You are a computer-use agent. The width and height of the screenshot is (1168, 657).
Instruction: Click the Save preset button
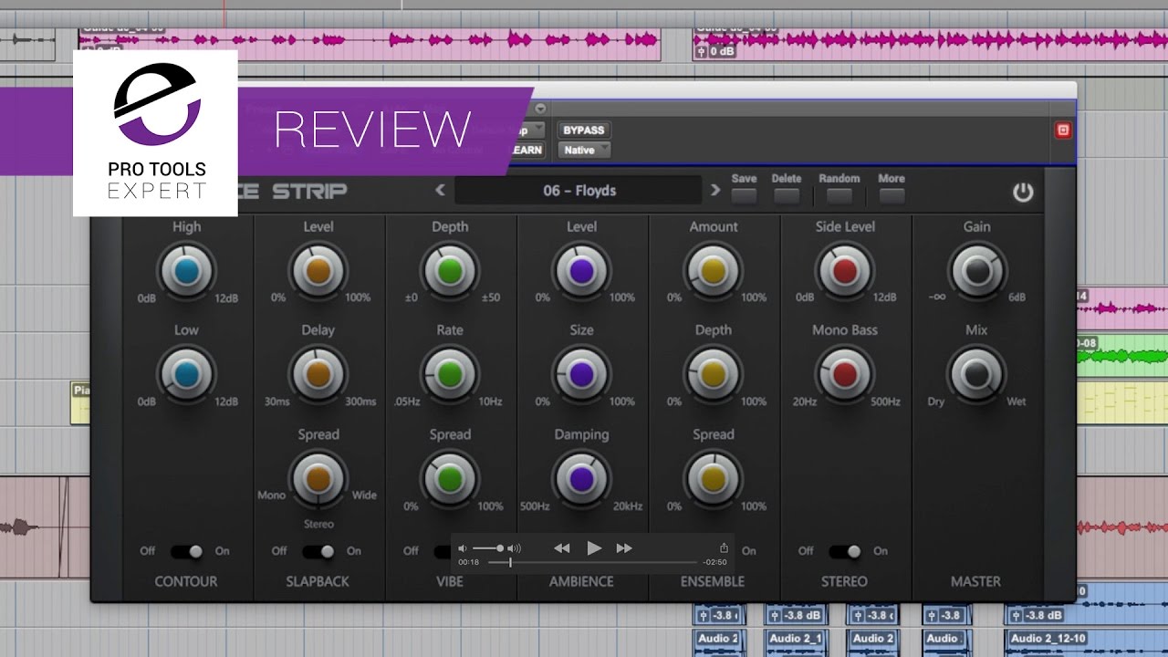[x=744, y=195]
